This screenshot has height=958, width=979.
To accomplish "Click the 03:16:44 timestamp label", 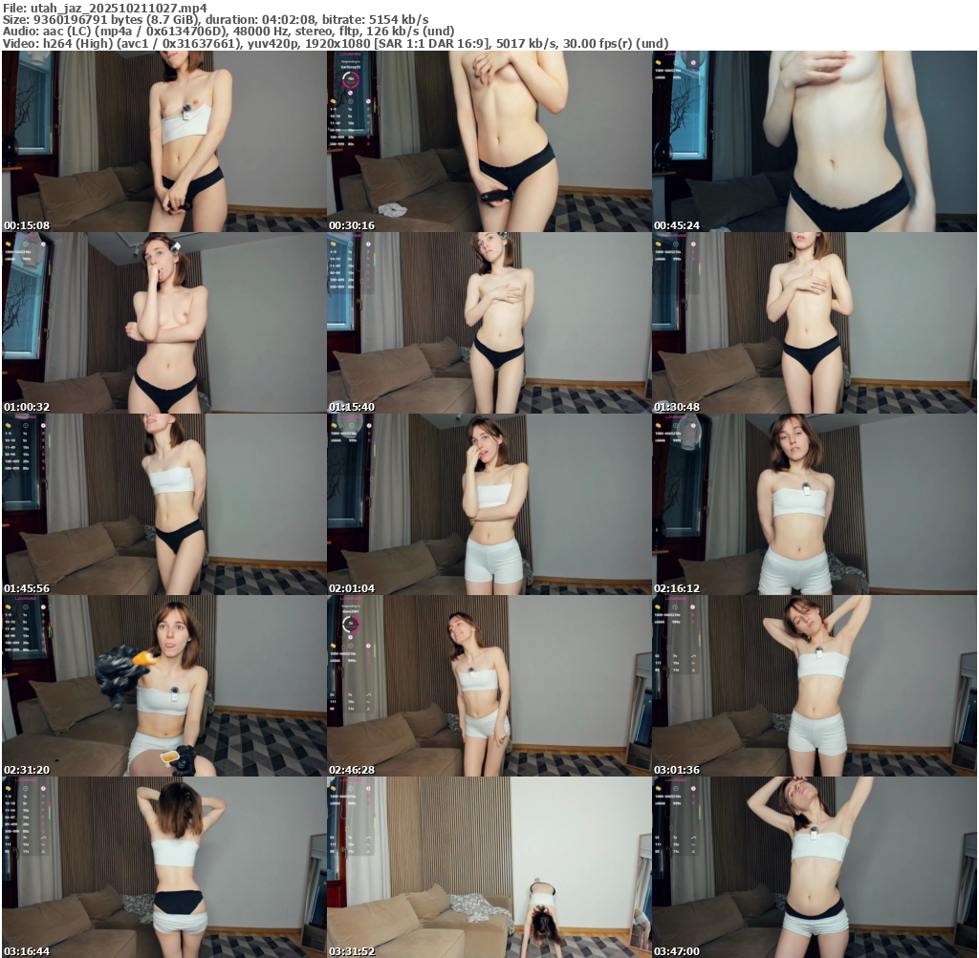I will coord(27,951).
